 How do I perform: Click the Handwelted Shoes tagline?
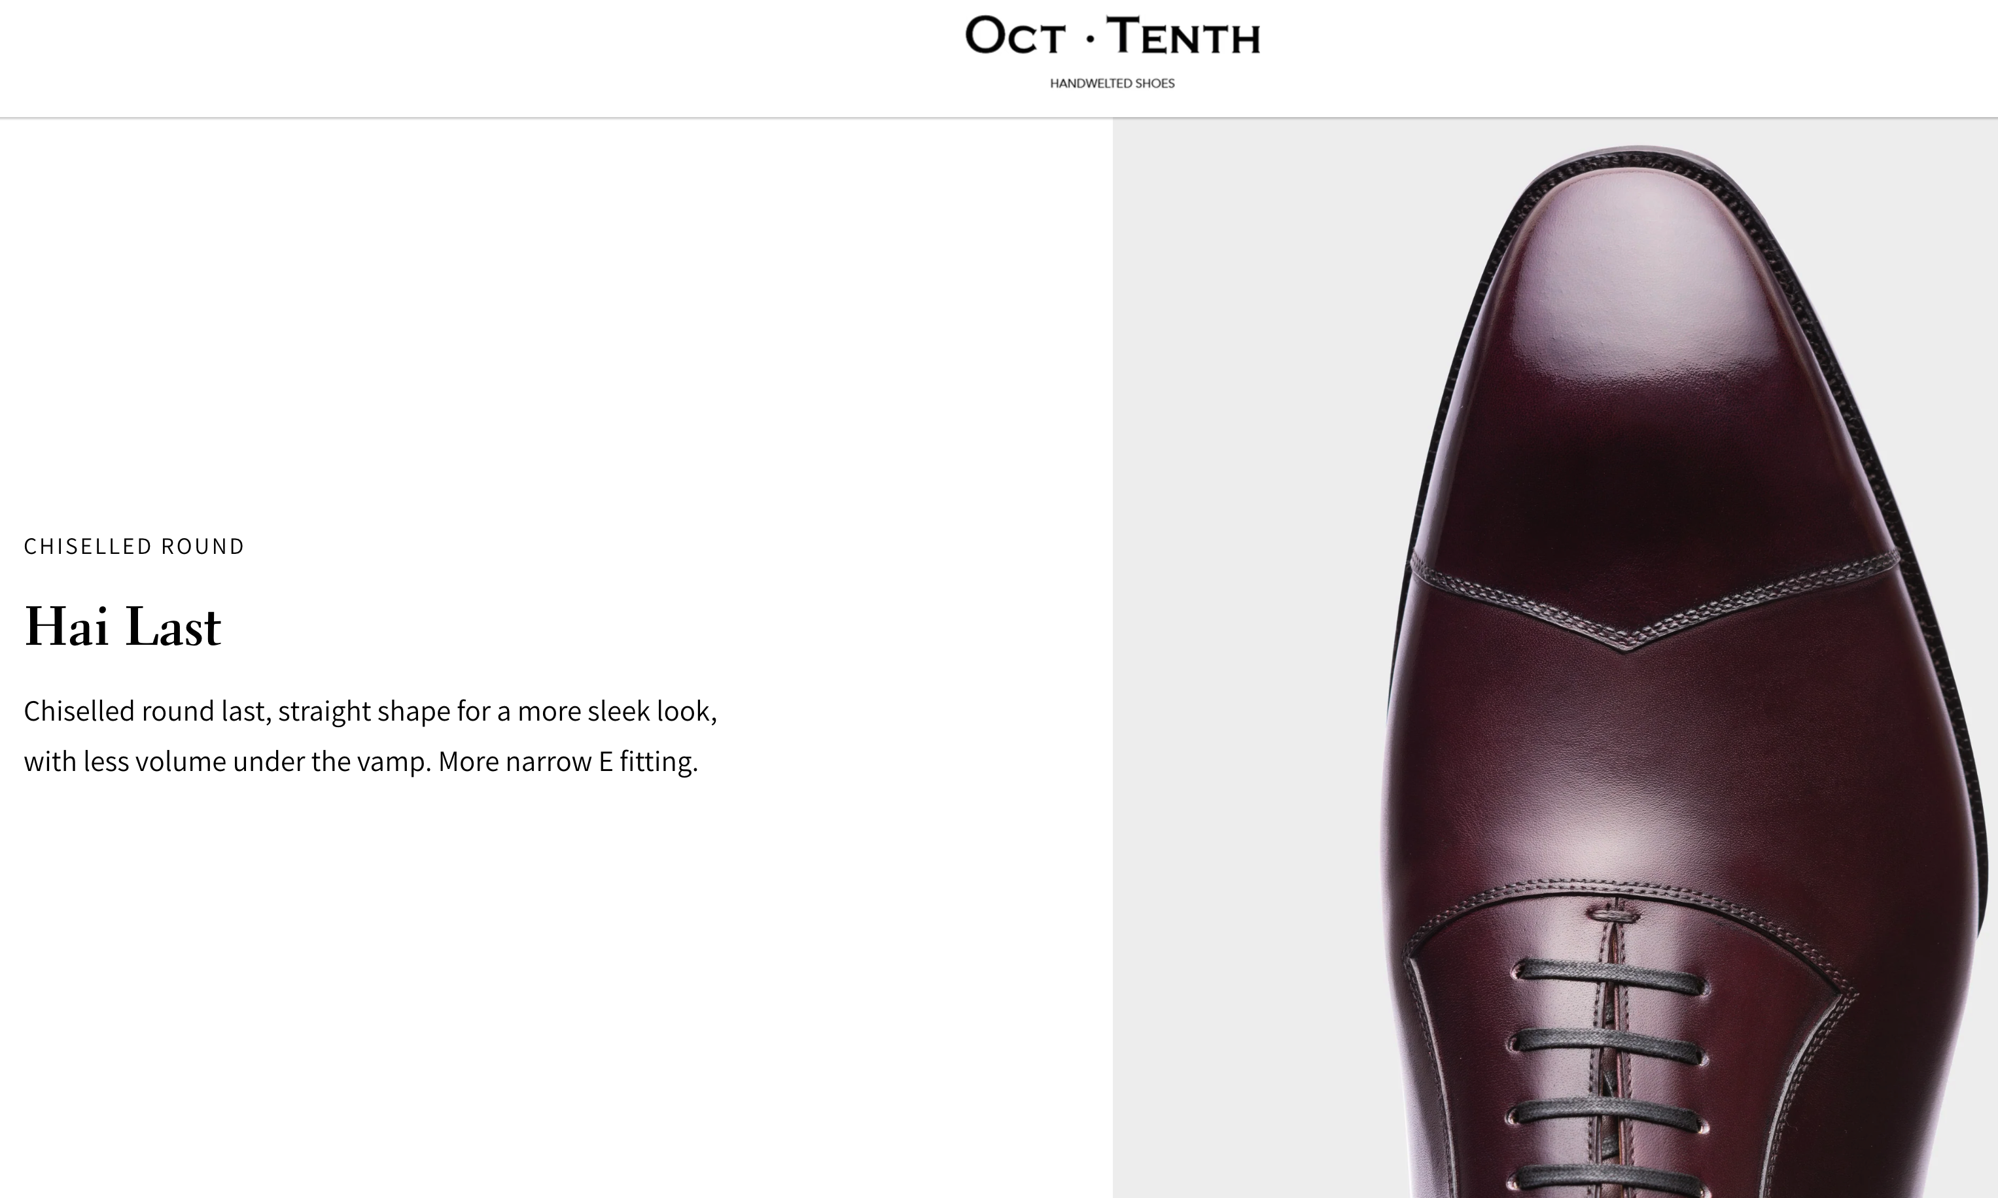(1112, 83)
